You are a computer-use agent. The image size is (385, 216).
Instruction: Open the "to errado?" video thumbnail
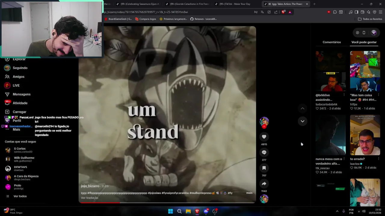365,135
